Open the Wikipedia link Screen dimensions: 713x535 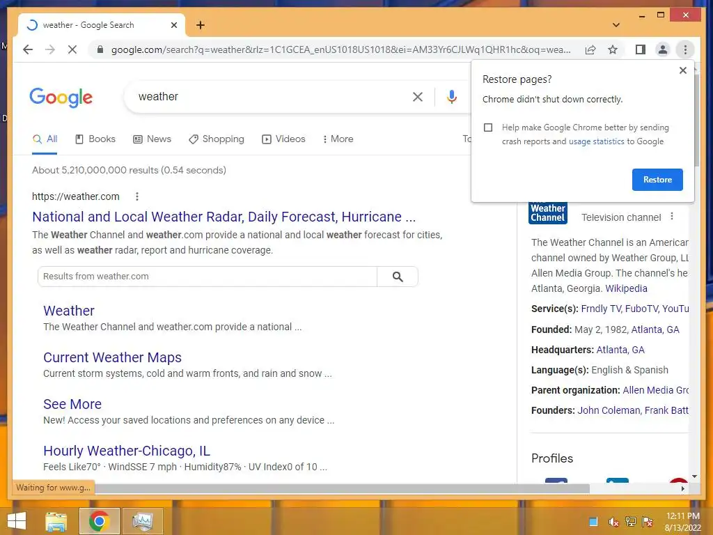tap(626, 288)
